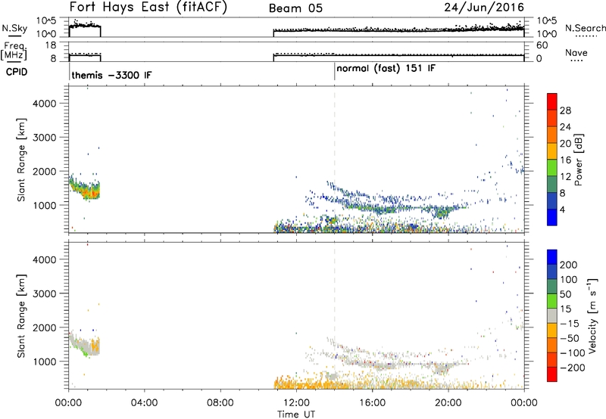This screenshot has height=419, width=606.
Task: Click the light green 12-16 dB power colorbar segment
Action: pos(552,168)
